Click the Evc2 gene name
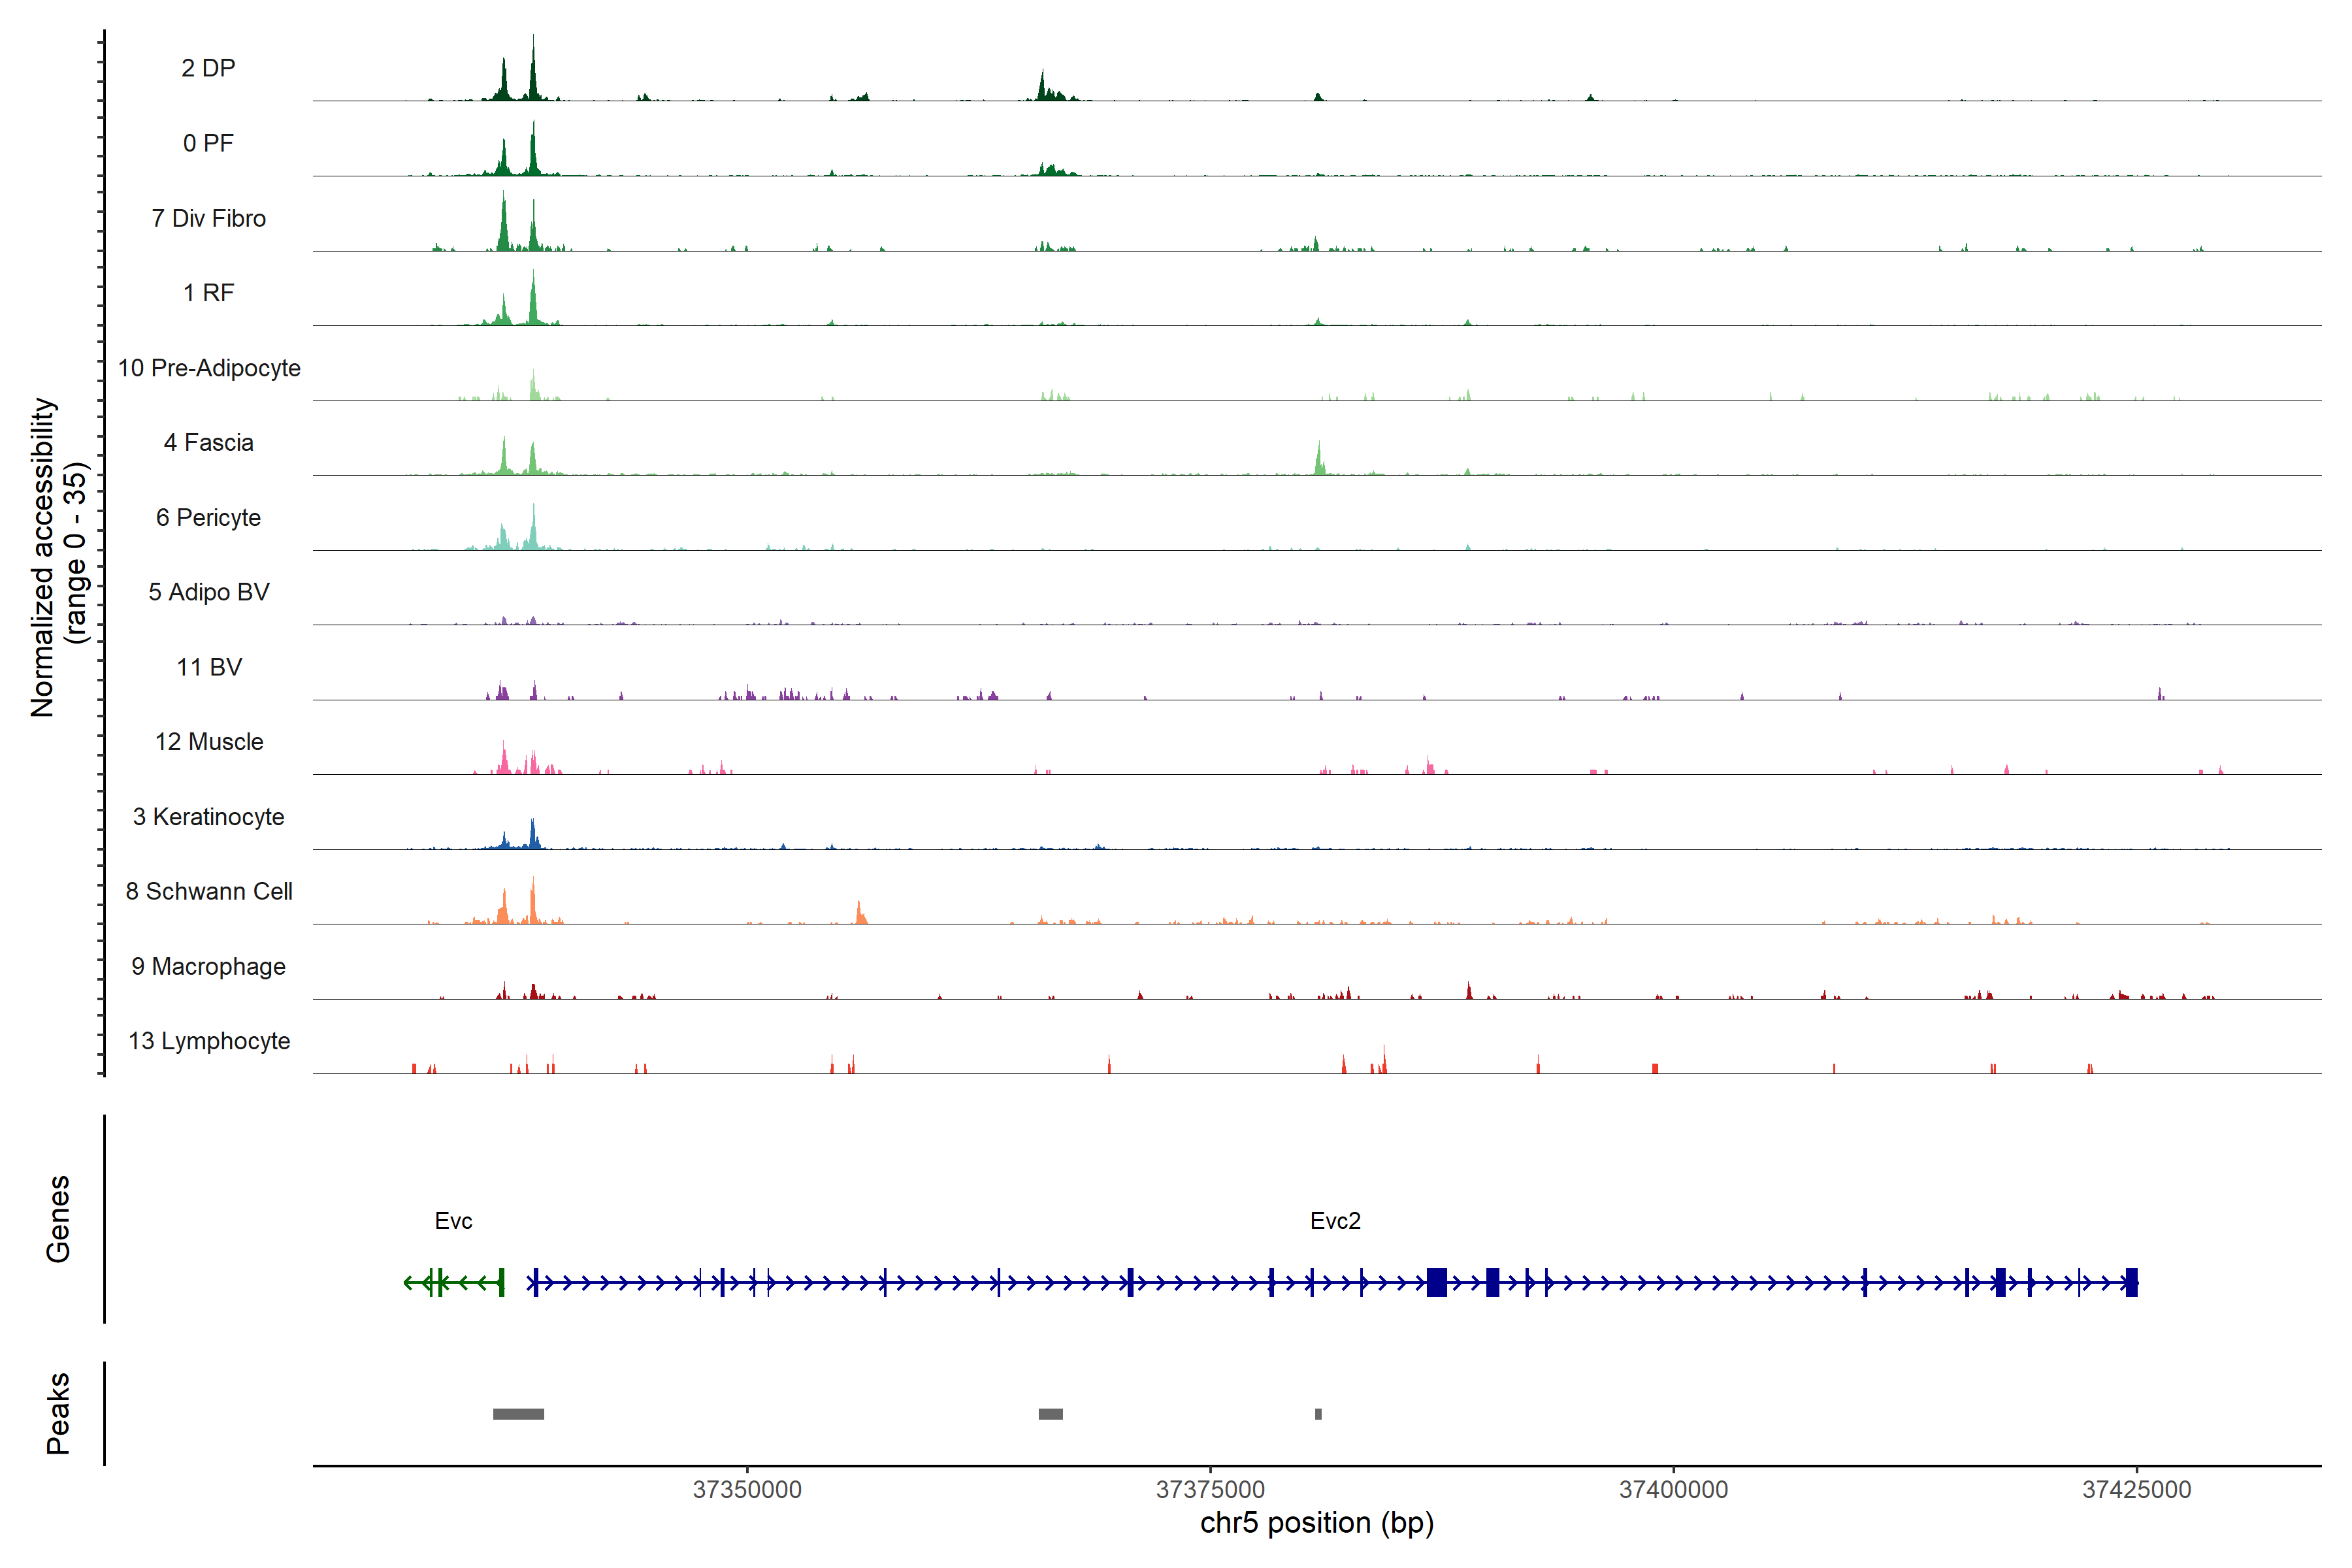Screen dimensions: 2352x1568 point(1335,1221)
